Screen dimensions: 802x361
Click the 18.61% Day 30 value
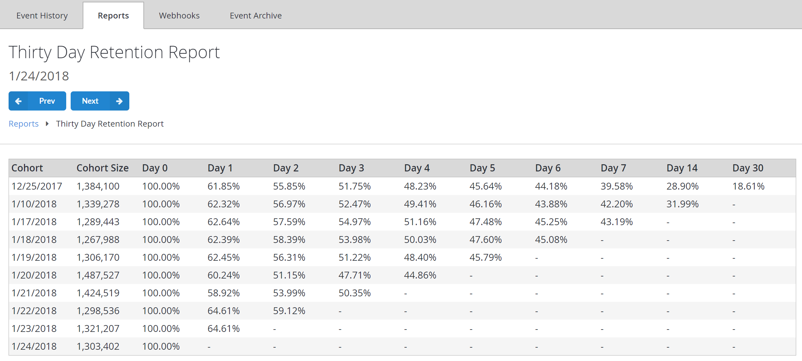tap(748, 186)
